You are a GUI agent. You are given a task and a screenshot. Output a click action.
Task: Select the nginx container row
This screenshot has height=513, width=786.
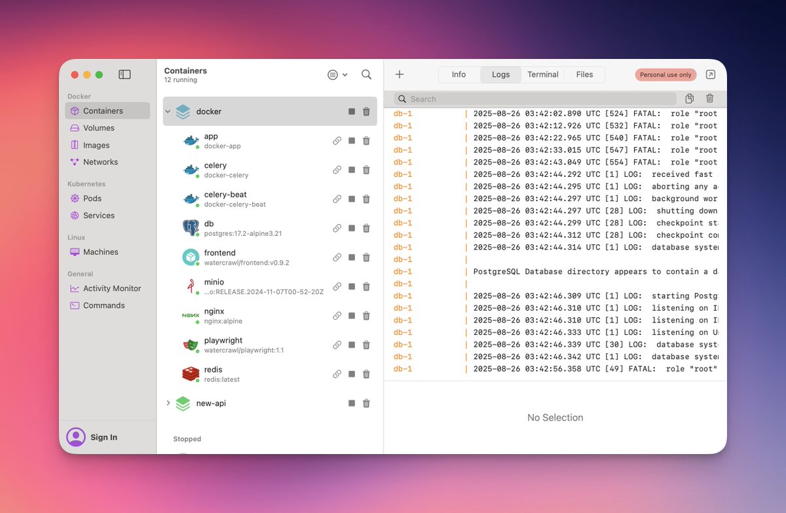tap(270, 316)
